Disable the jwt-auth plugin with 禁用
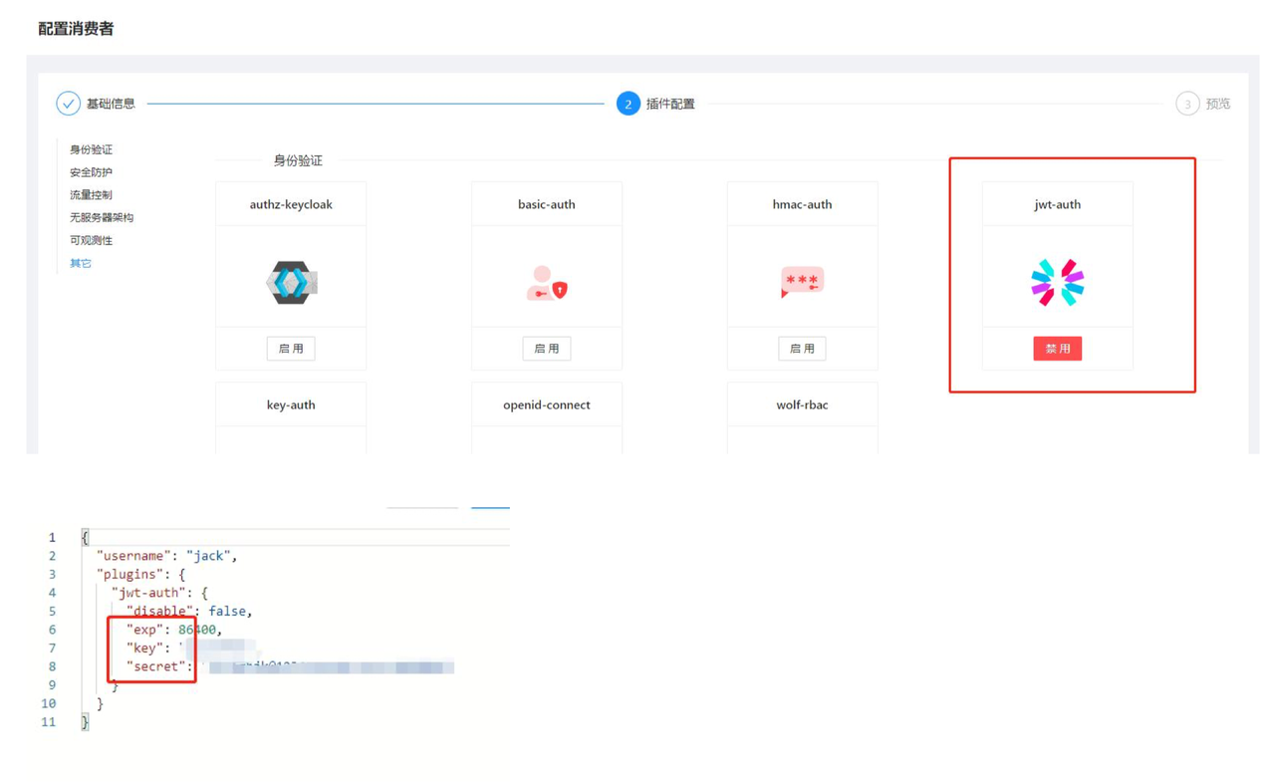1275x783 pixels. 1057,349
